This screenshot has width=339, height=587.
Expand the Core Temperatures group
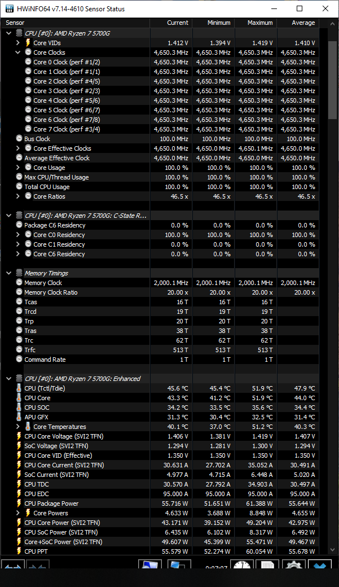(x=18, y=427)
